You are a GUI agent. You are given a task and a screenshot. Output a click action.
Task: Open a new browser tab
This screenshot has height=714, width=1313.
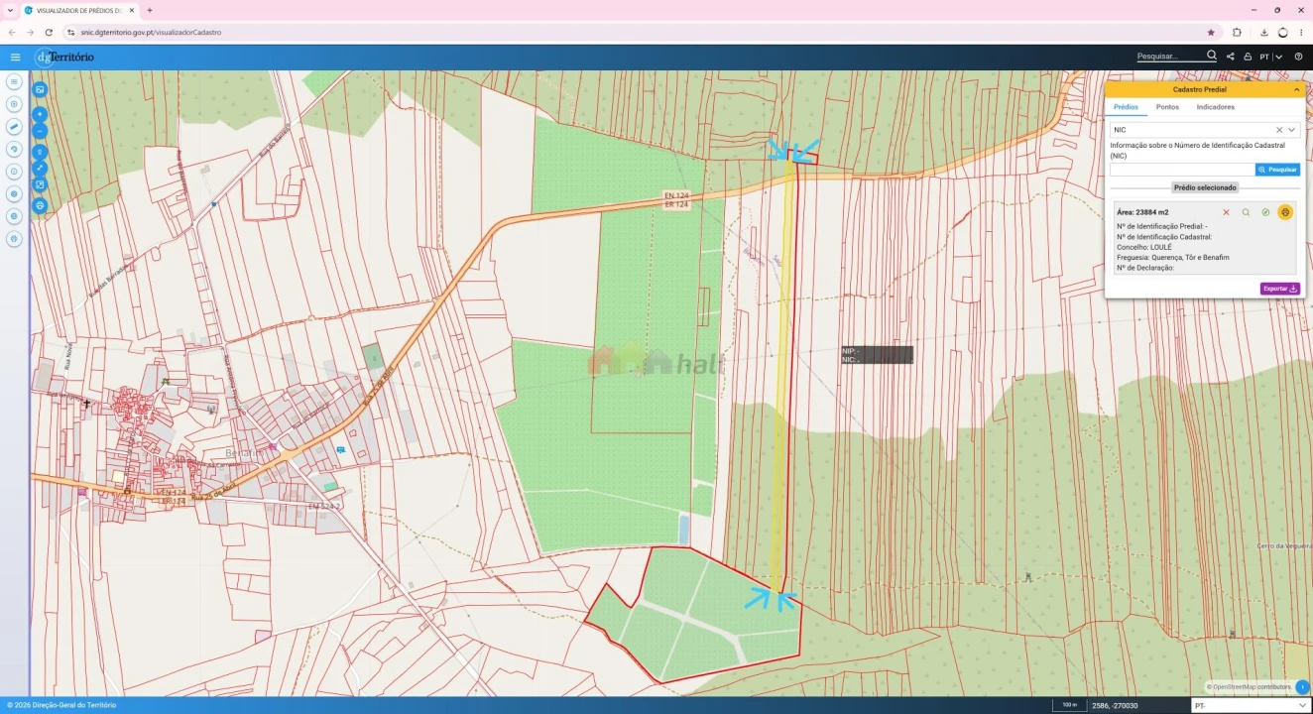[x=150, y=10]
